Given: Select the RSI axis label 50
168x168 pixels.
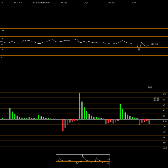Looking at the screenshot, I should (2, 44).
